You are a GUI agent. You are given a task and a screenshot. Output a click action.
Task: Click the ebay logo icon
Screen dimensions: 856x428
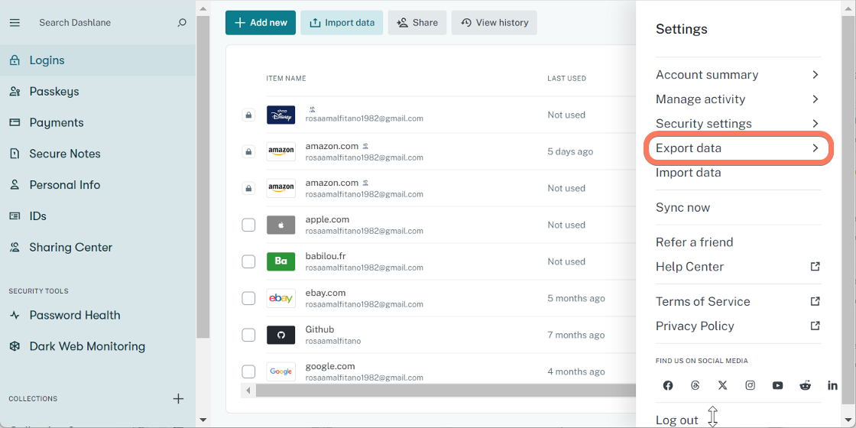[280, 298]
